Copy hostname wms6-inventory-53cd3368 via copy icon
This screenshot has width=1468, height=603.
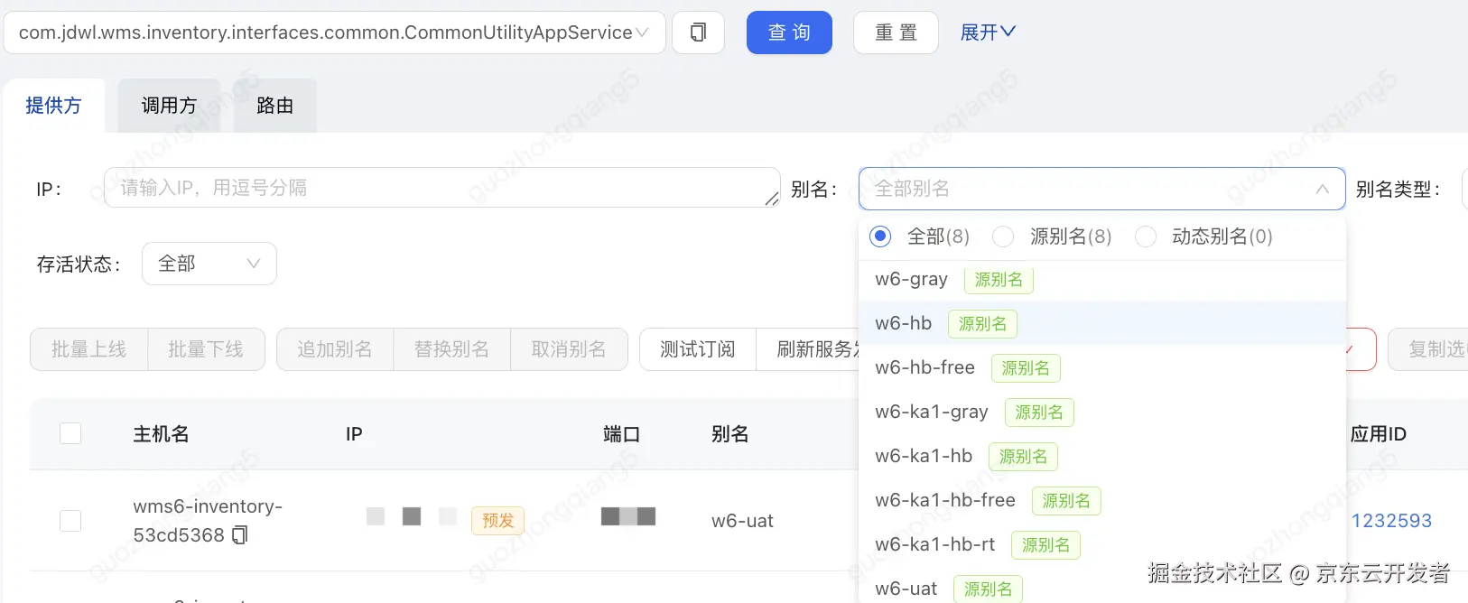pos(239,535)
